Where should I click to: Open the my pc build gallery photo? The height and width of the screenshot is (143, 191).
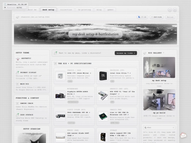(x=159, y=100)
